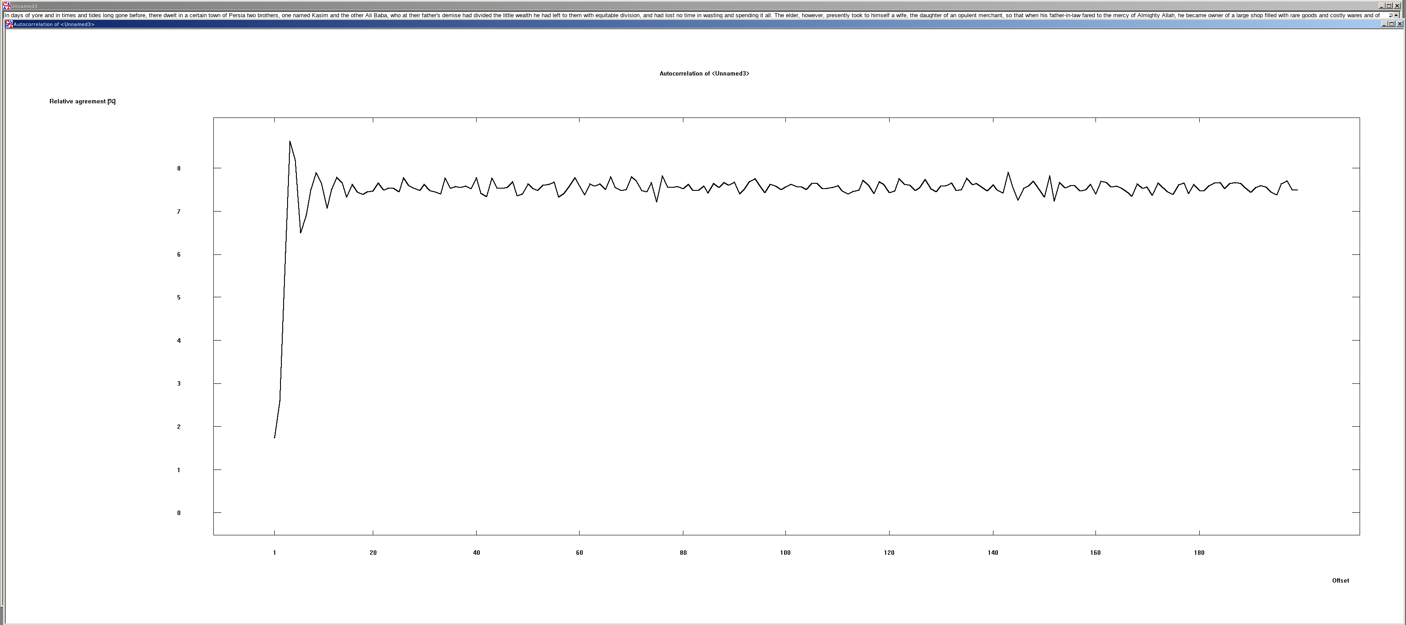Click the Relative agreement Y-axis label

pos(82,101)
